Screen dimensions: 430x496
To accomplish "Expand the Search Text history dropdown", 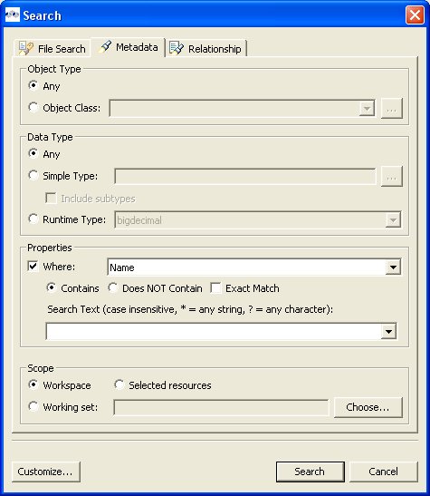I will (388, 332).
